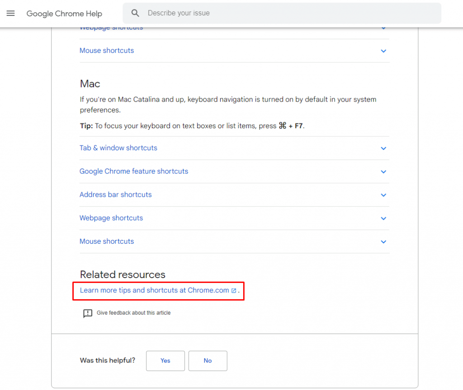
Task: Answer No to 'Was this helpful?'
Action: click(x=208, y=361)
